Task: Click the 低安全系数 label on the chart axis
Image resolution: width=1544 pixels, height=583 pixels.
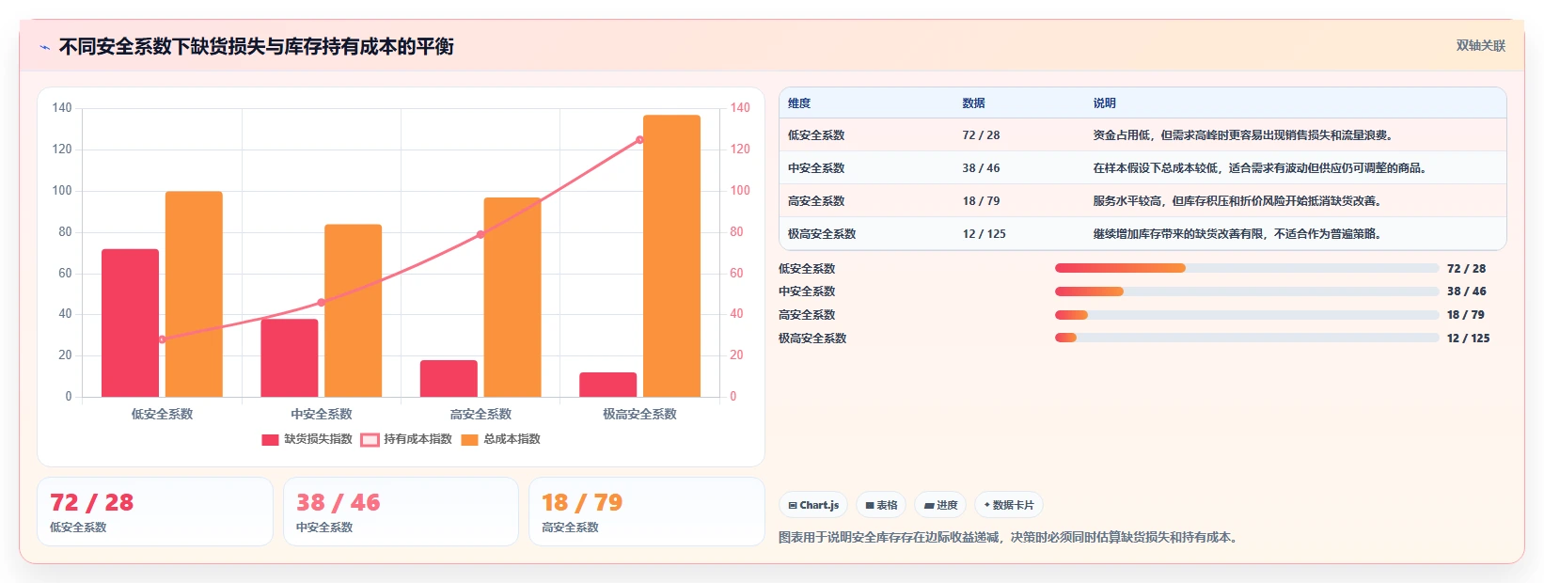Action: (x=162, y=414)
